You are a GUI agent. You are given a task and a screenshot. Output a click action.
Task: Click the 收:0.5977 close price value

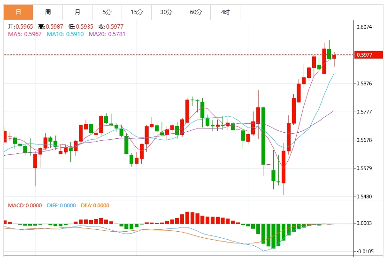(111, 26)
